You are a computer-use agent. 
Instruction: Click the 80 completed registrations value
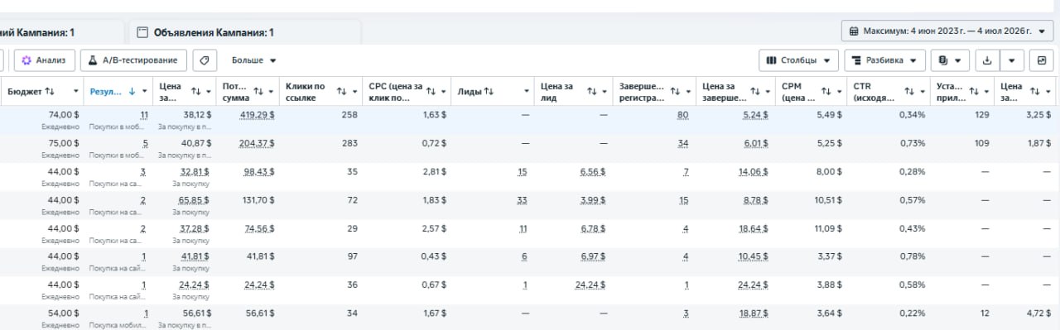coord(682,115)
